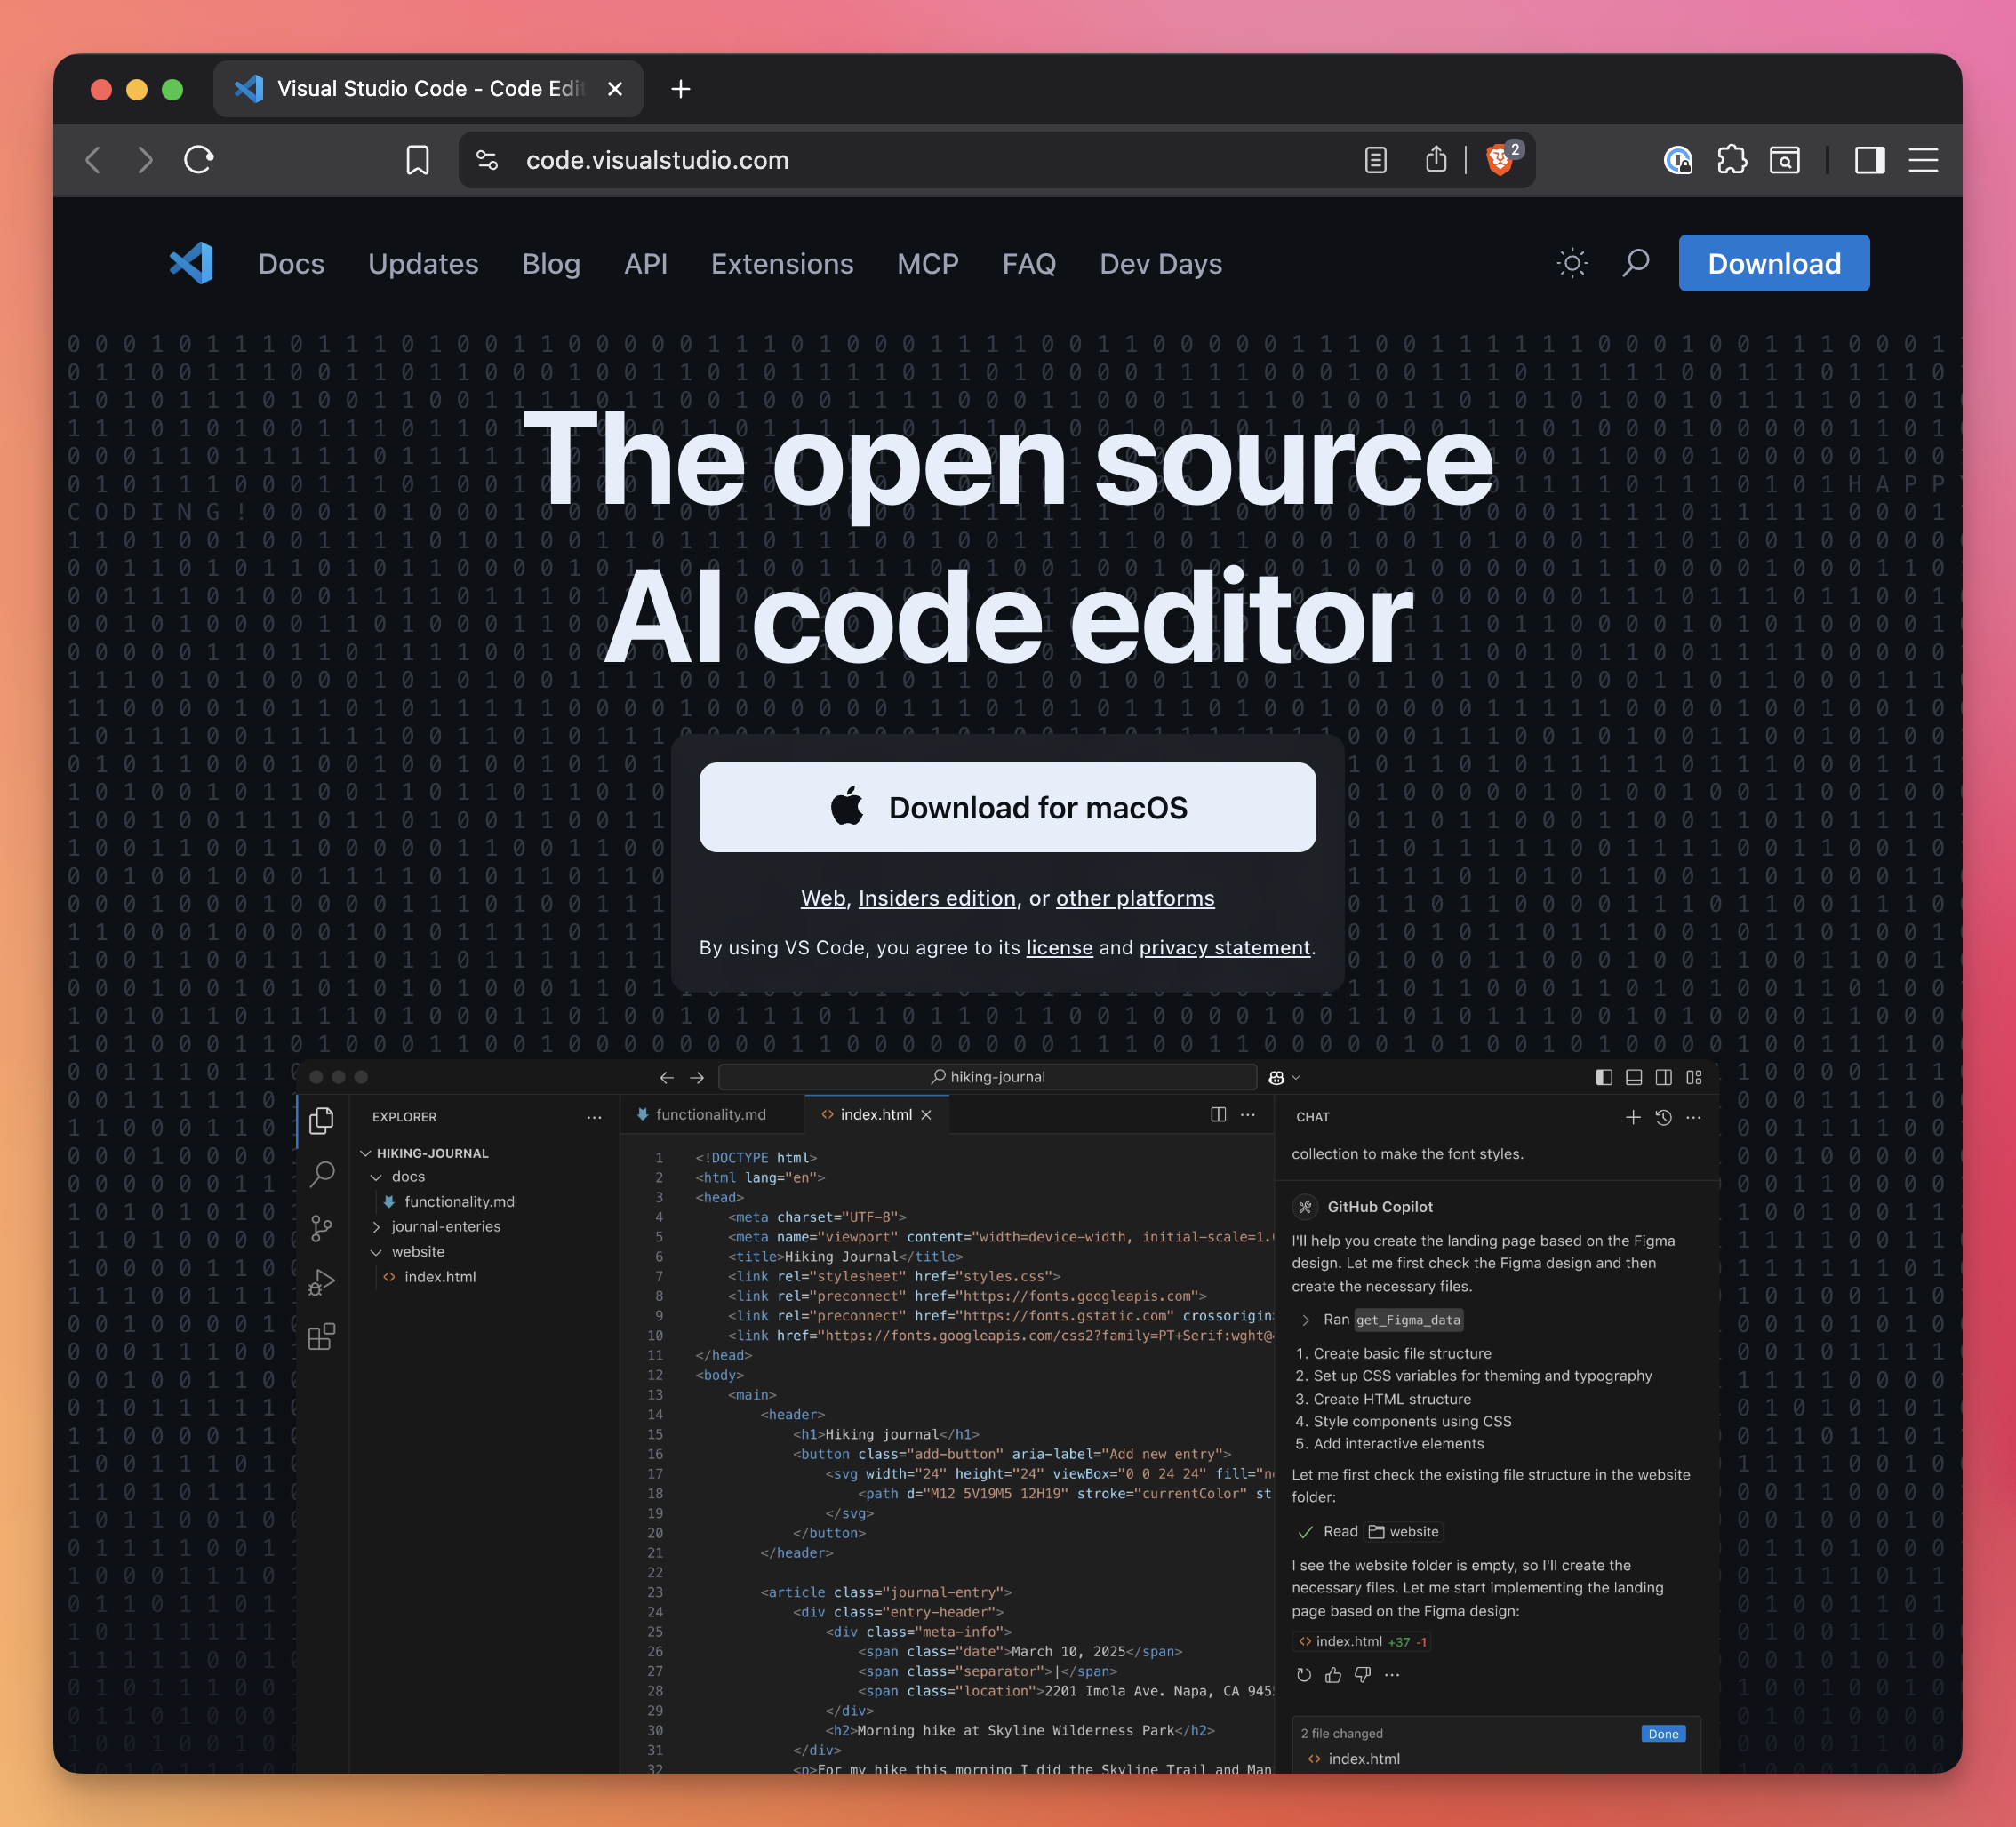Viewport: 2016px width, 1827px height.
Task: Open the Updates nav item
Action: coord(423,264)
